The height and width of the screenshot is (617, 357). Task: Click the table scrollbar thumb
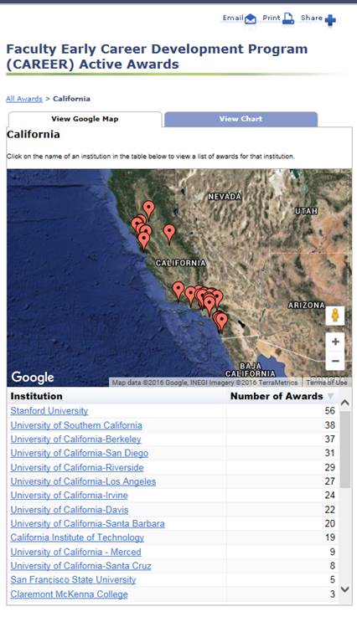pyautogui.click(x=344, y=450)
